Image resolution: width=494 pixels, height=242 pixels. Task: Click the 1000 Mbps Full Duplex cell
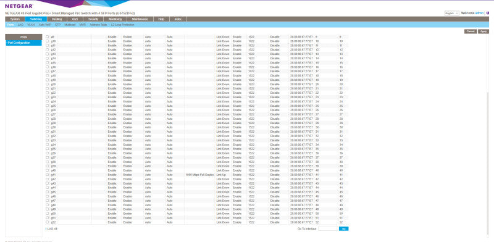click(x=199, y=175)
